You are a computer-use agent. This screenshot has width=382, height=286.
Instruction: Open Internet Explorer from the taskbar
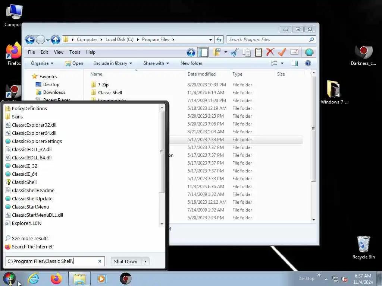click(33, 279)
